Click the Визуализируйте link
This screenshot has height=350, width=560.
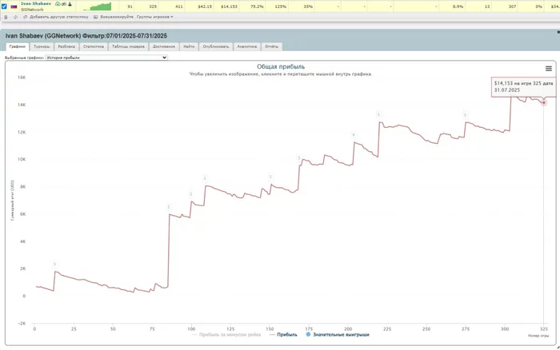click(x=117, y=17)
